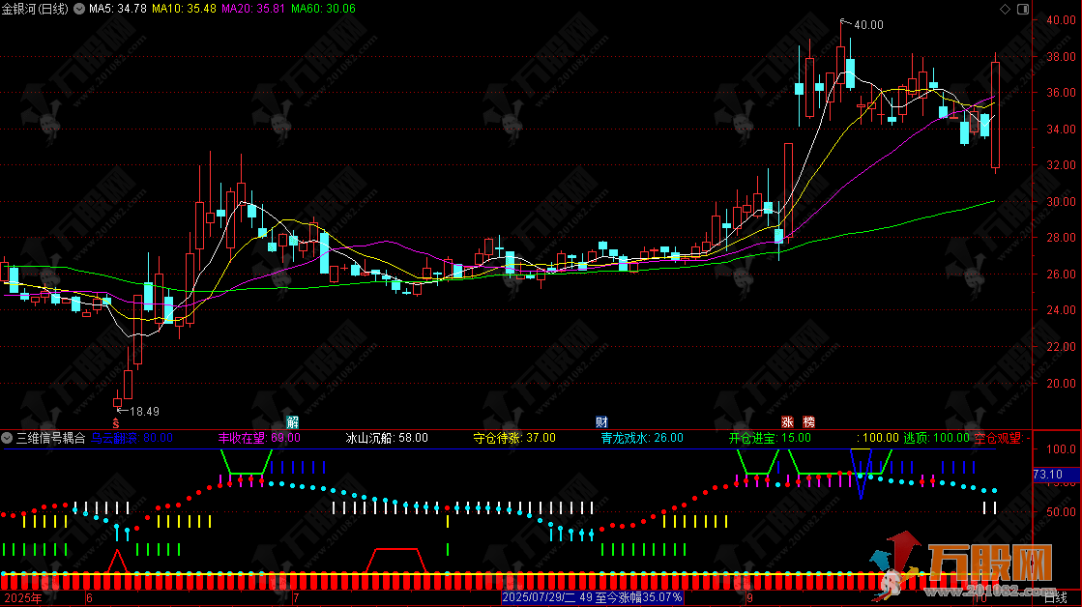The image size is (1082, 607).
Task: Click the 2025年 label on time axis
Action: (x=22, y=598)
